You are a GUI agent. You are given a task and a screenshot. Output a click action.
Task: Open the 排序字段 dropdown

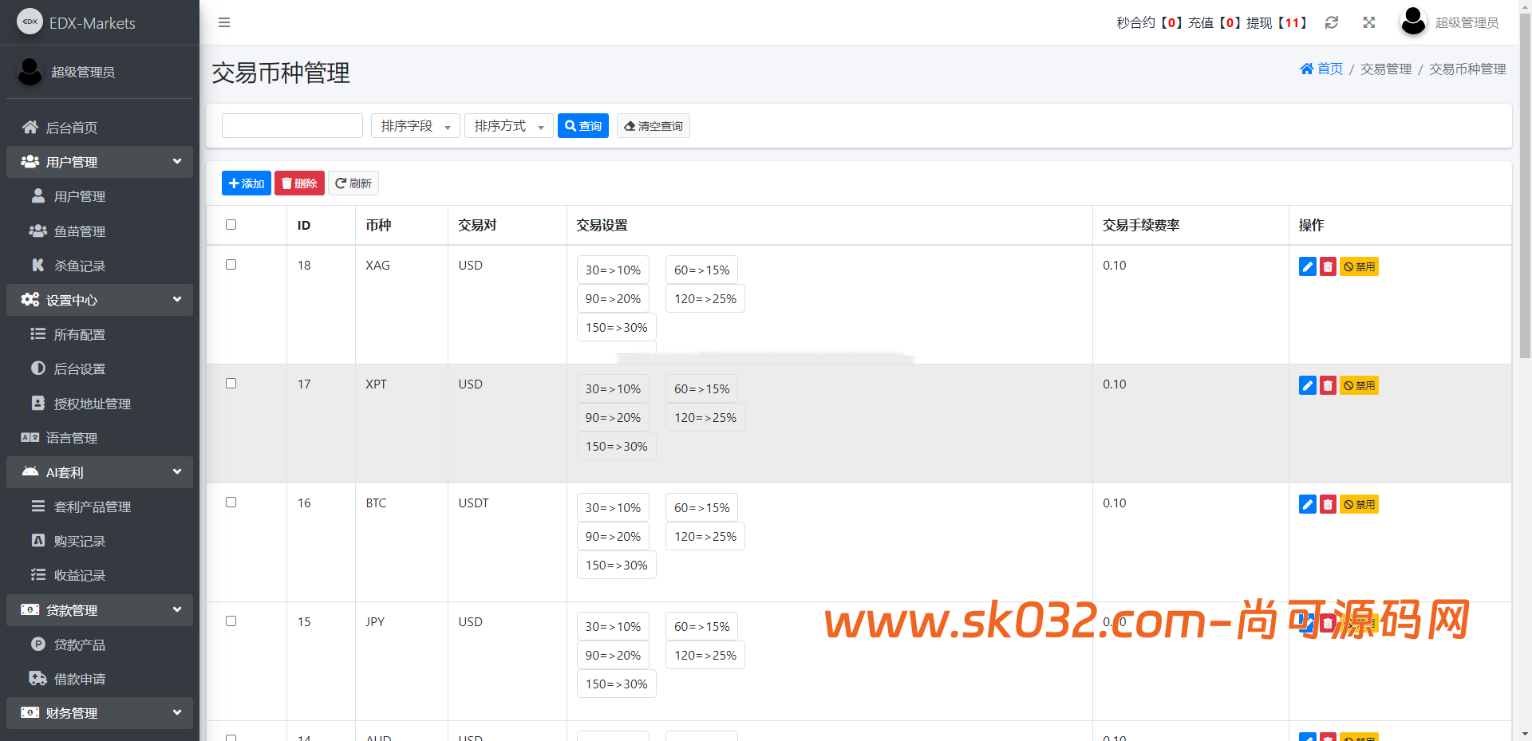click(x=415, y=126)
